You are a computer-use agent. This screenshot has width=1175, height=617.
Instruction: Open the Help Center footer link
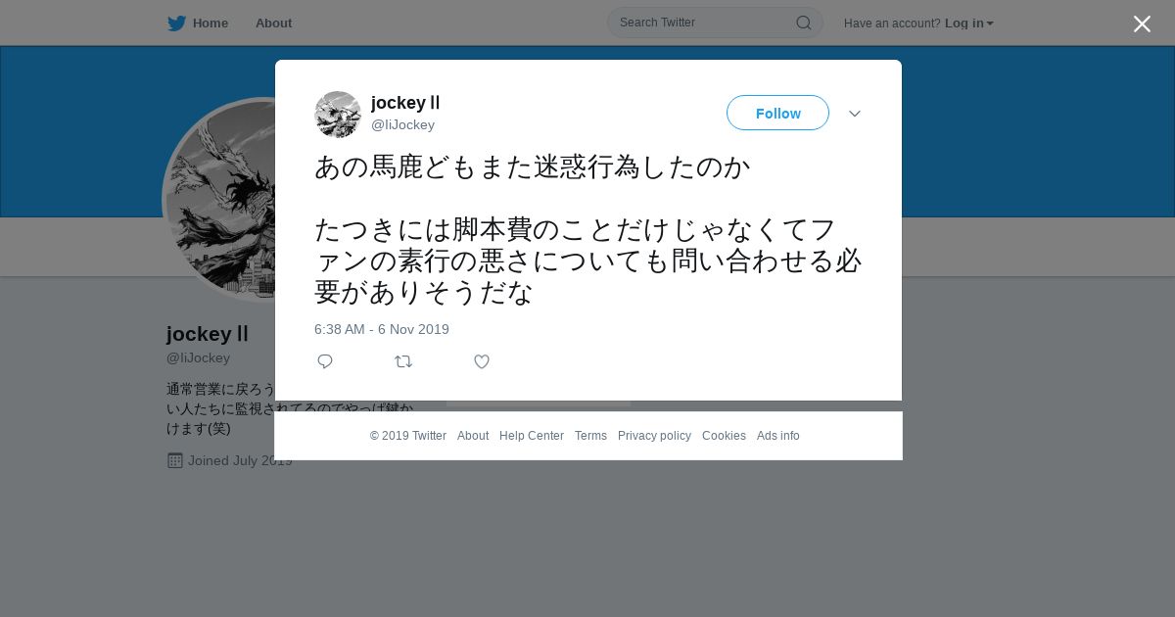click(x=532, y=436)
